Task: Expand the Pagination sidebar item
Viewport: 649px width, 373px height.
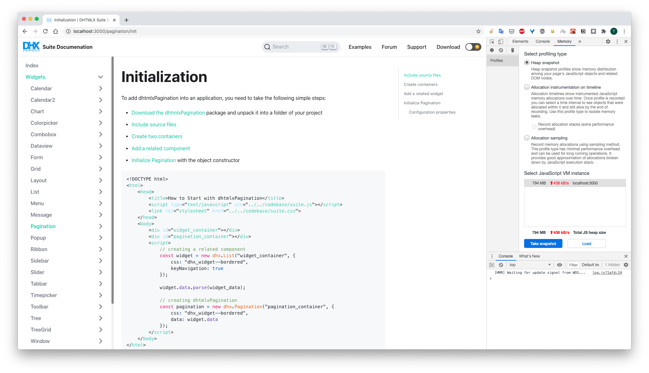Action: (x=101, y=226)
